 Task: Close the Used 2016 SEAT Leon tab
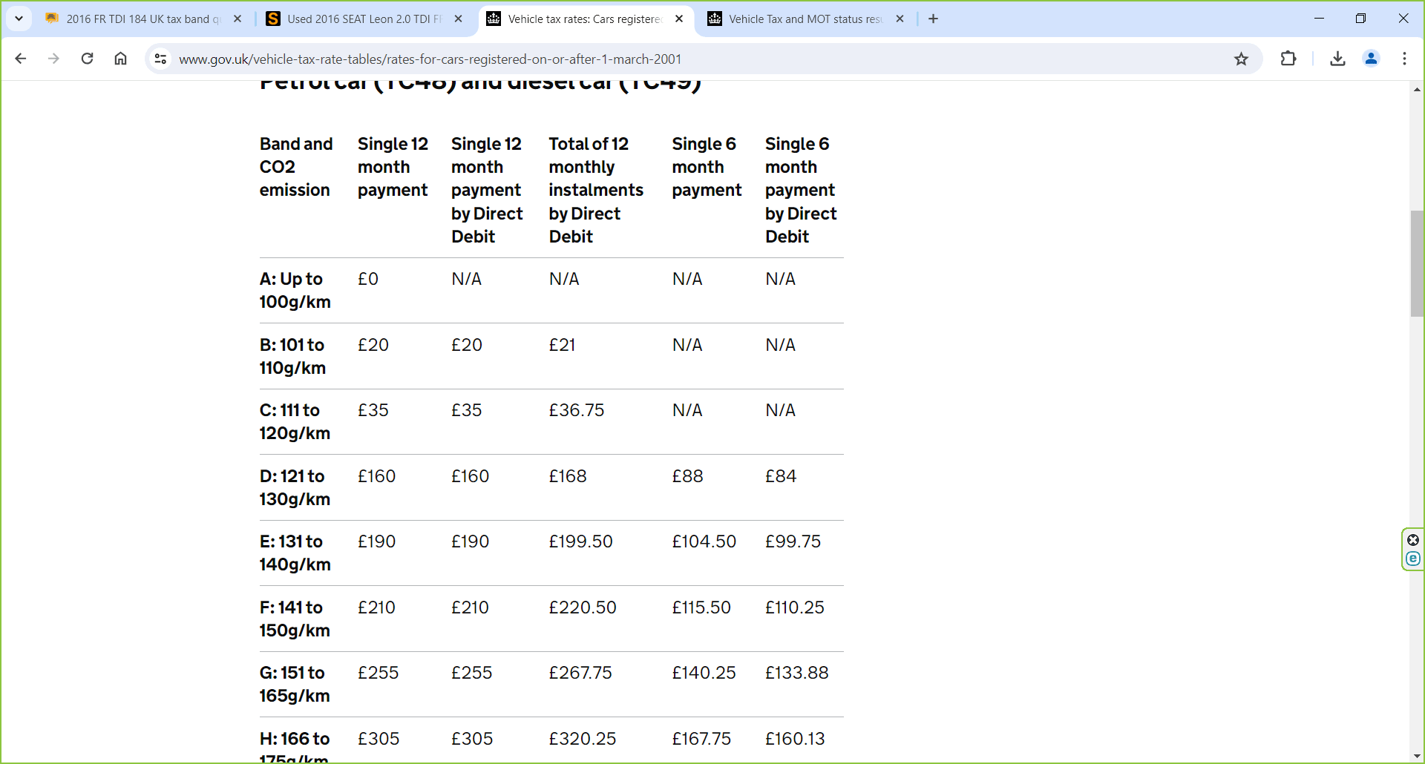click(x=459, y=19)
